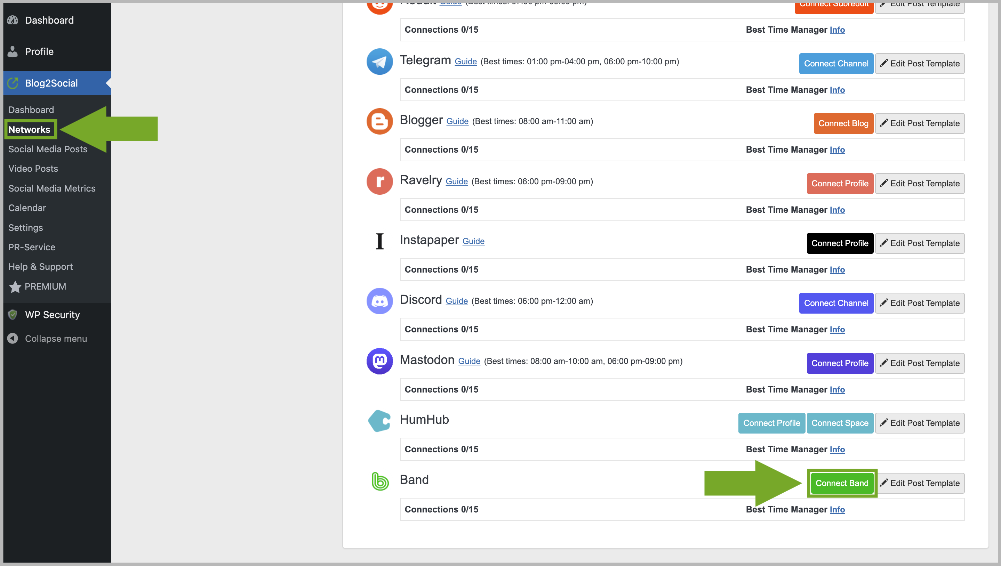Go to Social Media Metrics page
Viewport: 1001px width, 566px height.
(x=52, y=188)
